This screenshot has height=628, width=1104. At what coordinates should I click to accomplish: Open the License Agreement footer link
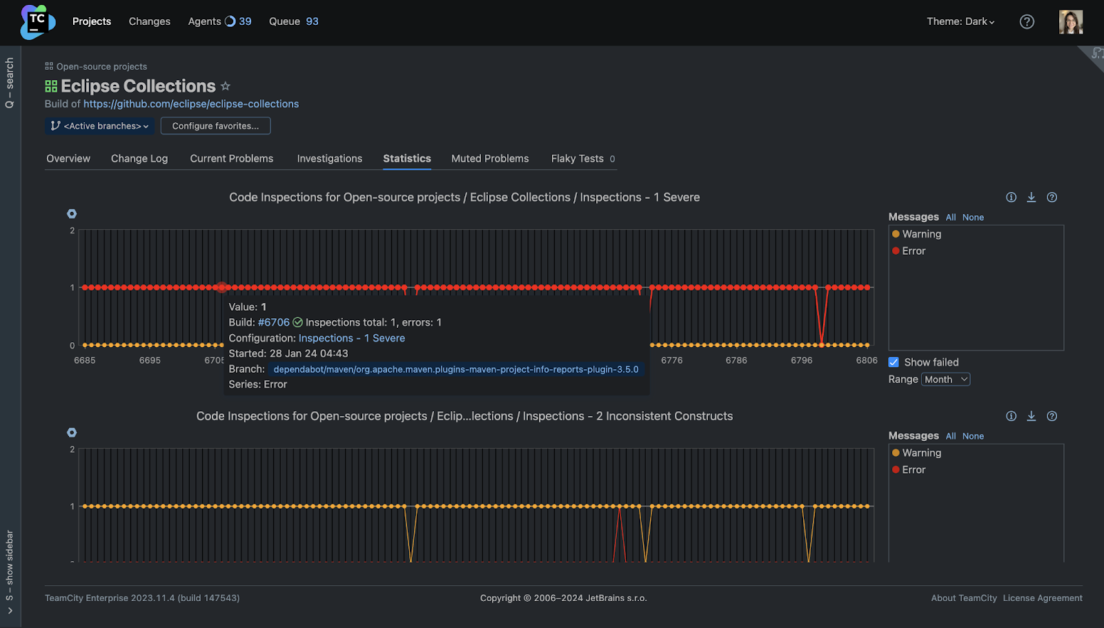point(1043,598)
